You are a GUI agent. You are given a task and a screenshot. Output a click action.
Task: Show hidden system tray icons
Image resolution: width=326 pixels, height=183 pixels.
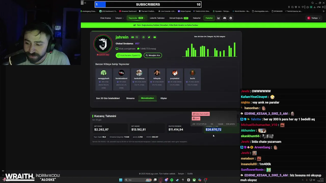303,180
